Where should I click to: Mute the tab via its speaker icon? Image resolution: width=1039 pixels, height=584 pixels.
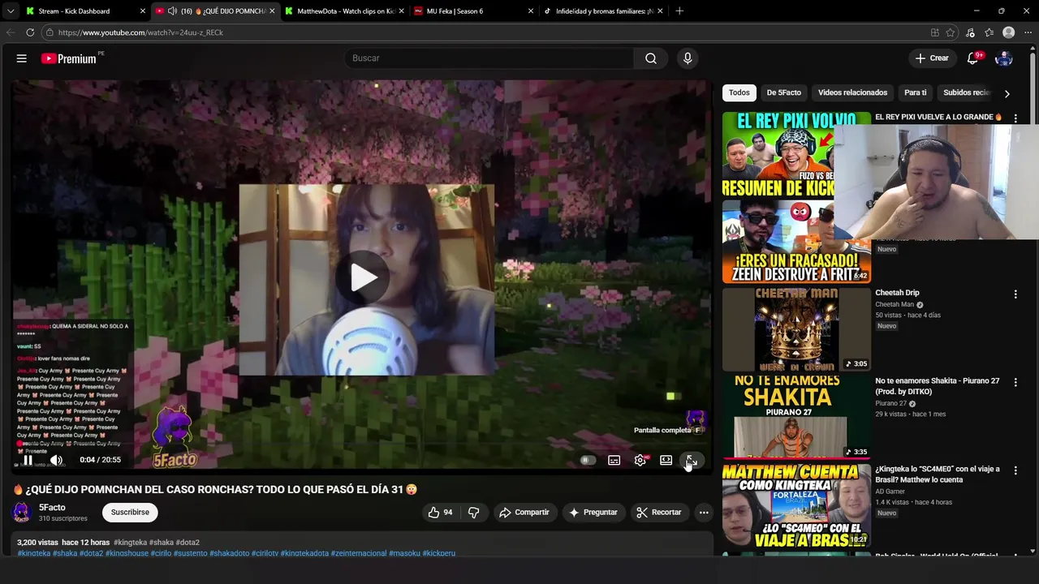point(172,11)
